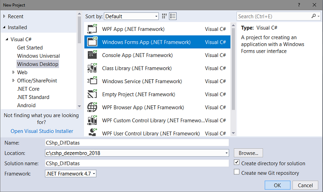
Task: Close the New Project dialog
Action: click(x=314, y=5)
